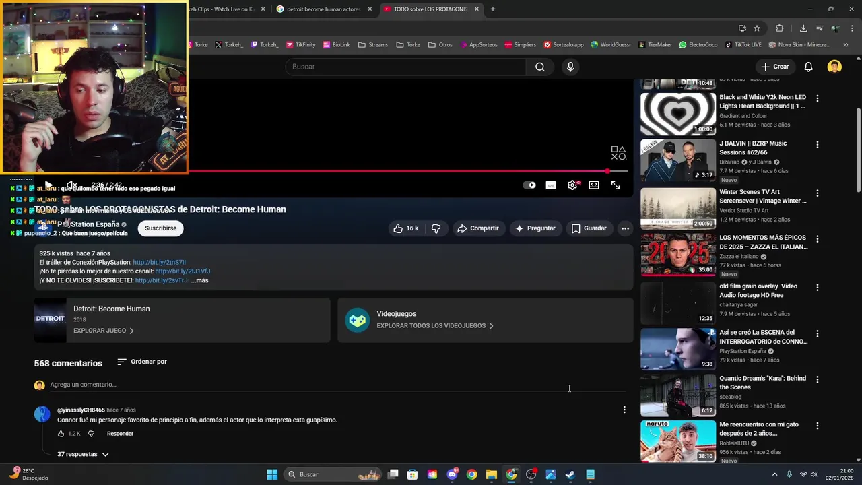Image resolution: width=862 pixels, height=485 pixels.
Task: Open the Chrome three-dot menu
Action: (x=852, y=28)
